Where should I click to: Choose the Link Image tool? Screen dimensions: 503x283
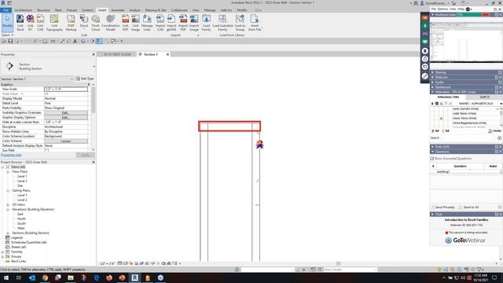[x=135, y=23]
